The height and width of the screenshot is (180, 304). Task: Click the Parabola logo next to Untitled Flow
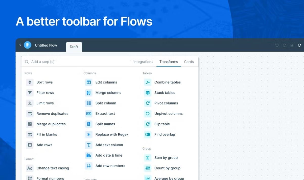coord(28,45)
